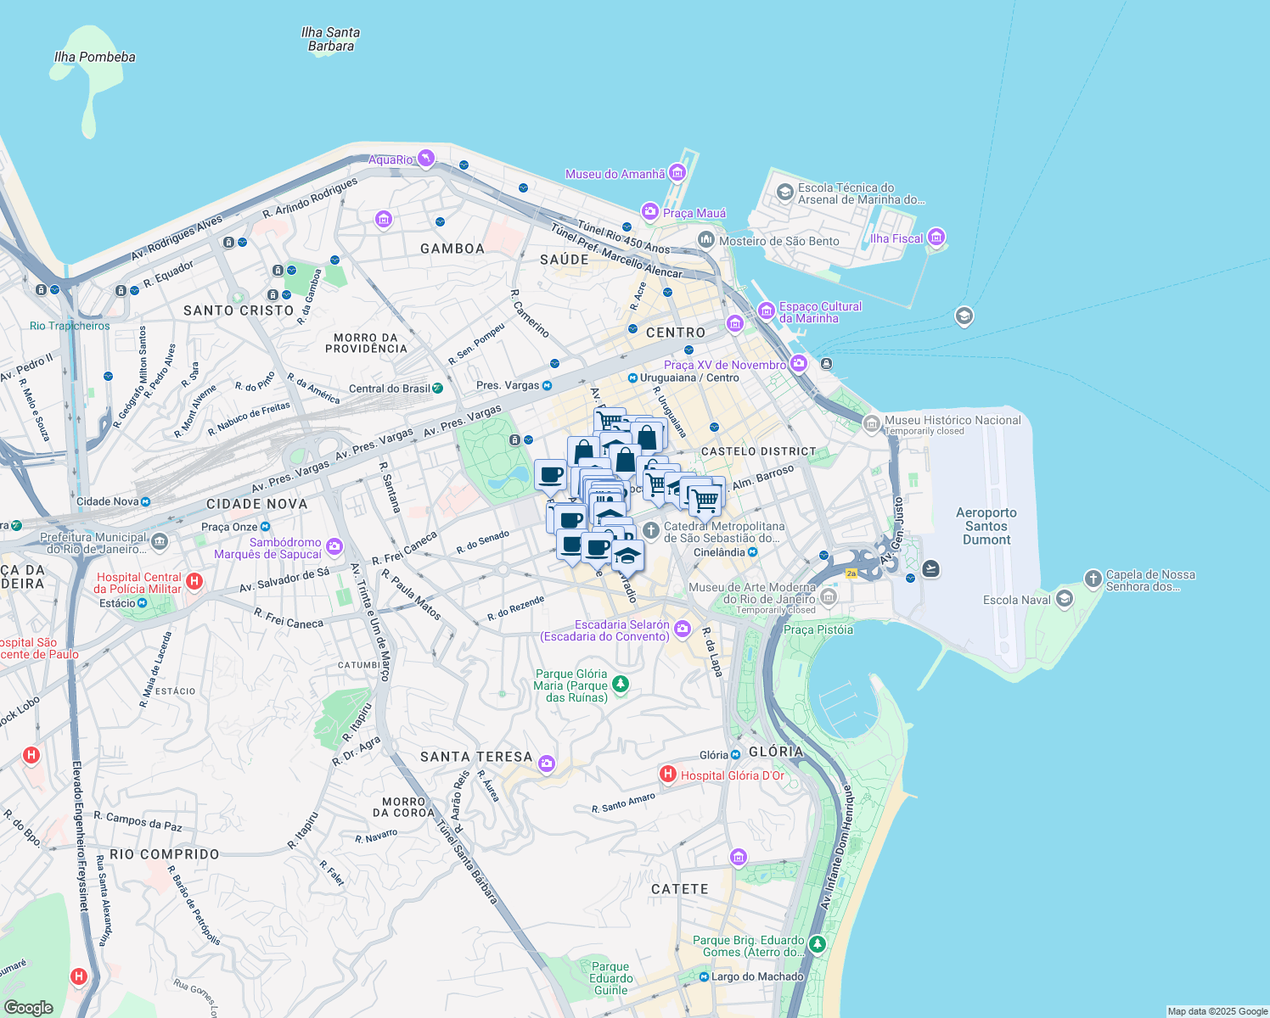Click the isolated coffee cup marker near the park

550,476
